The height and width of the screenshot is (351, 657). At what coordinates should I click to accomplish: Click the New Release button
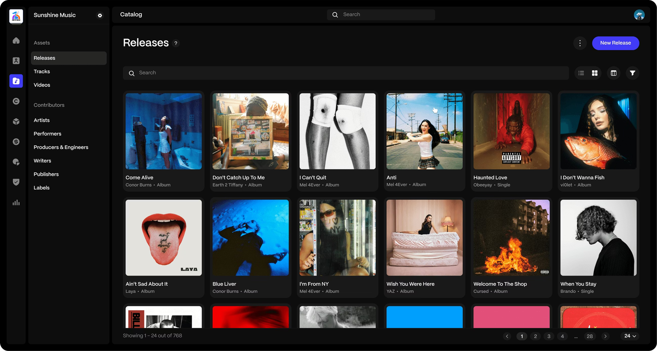[615, 43]
